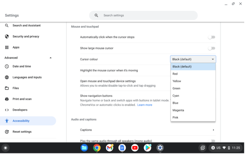The width and height of the screenshot is (245, 154).
Task: Select Green cursor colour option
Action: click(193, 88)
